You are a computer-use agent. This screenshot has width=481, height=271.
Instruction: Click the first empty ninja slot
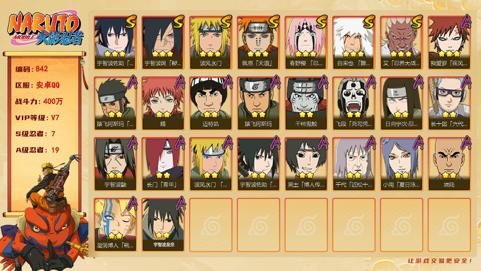(x=211, y=225)
